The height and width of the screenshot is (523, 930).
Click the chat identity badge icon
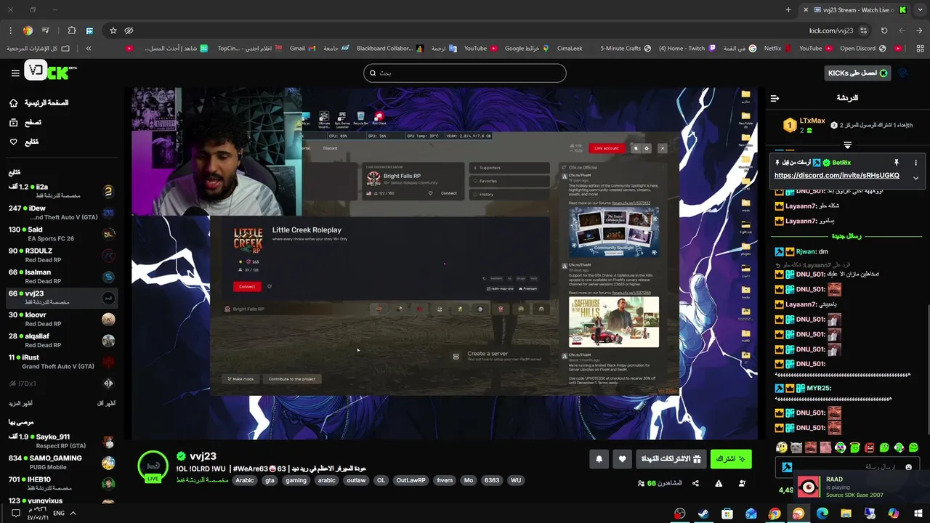pyautogui.click(x=786, y=467)
